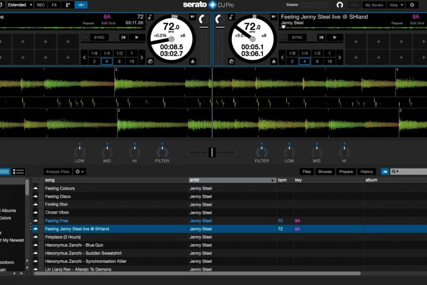Sort library by the artist column header
Screen dimensions: 427x285
pyautogui.click(x=232, y=180)
